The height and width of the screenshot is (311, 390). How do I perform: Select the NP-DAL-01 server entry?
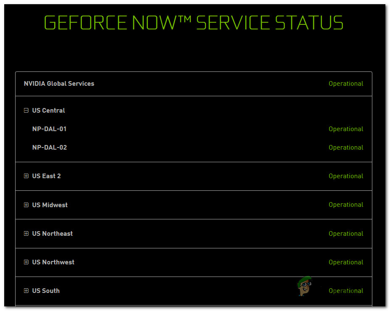click(49, 129)
